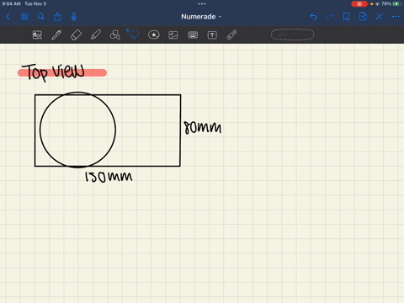
Task: Select the Eraser tool
Action: (76, 35)
